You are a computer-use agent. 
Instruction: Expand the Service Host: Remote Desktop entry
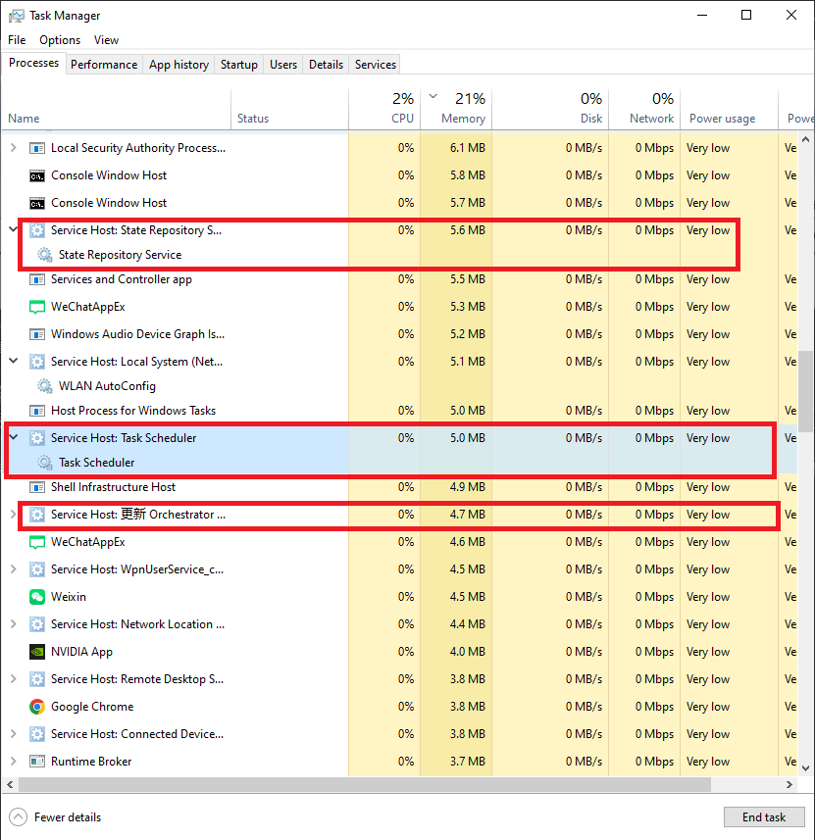pyautogui.click(x=12, y=678)
